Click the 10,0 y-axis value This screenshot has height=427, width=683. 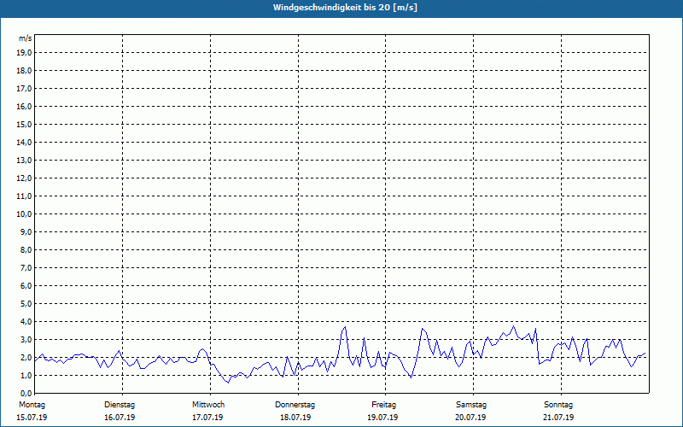[x=25, y=213]
